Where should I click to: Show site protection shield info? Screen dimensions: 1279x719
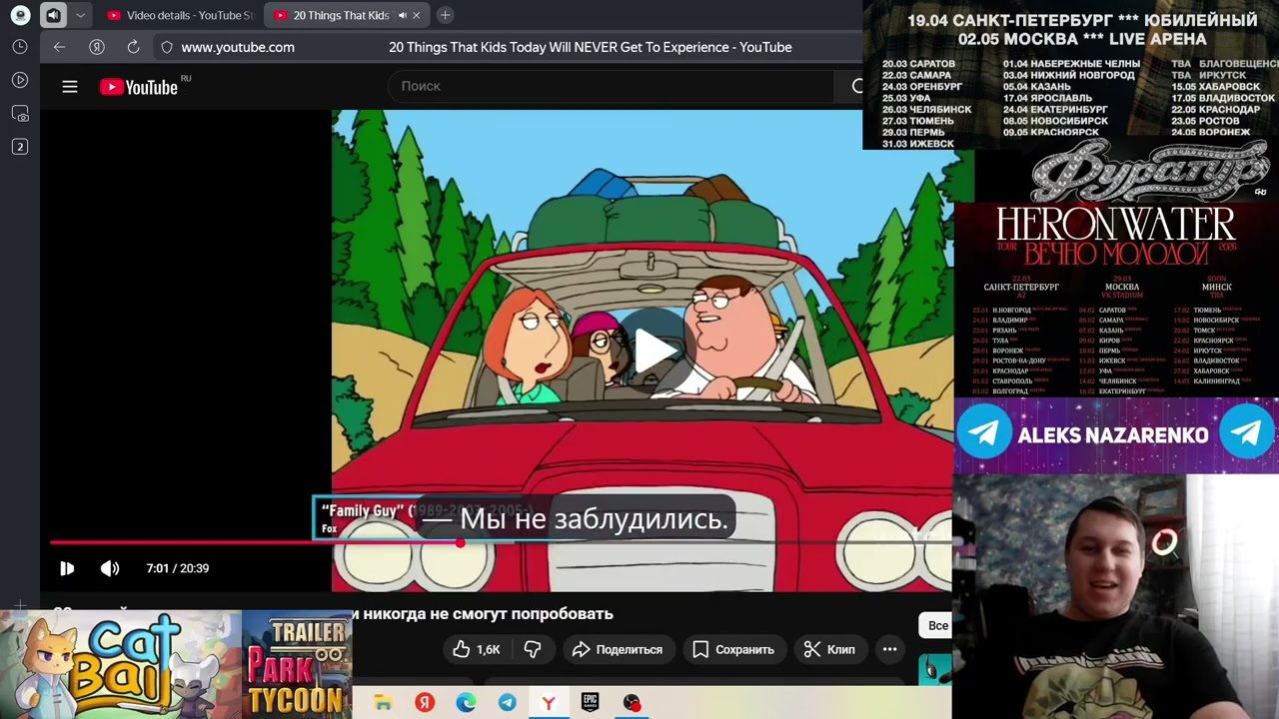point(167,47)
